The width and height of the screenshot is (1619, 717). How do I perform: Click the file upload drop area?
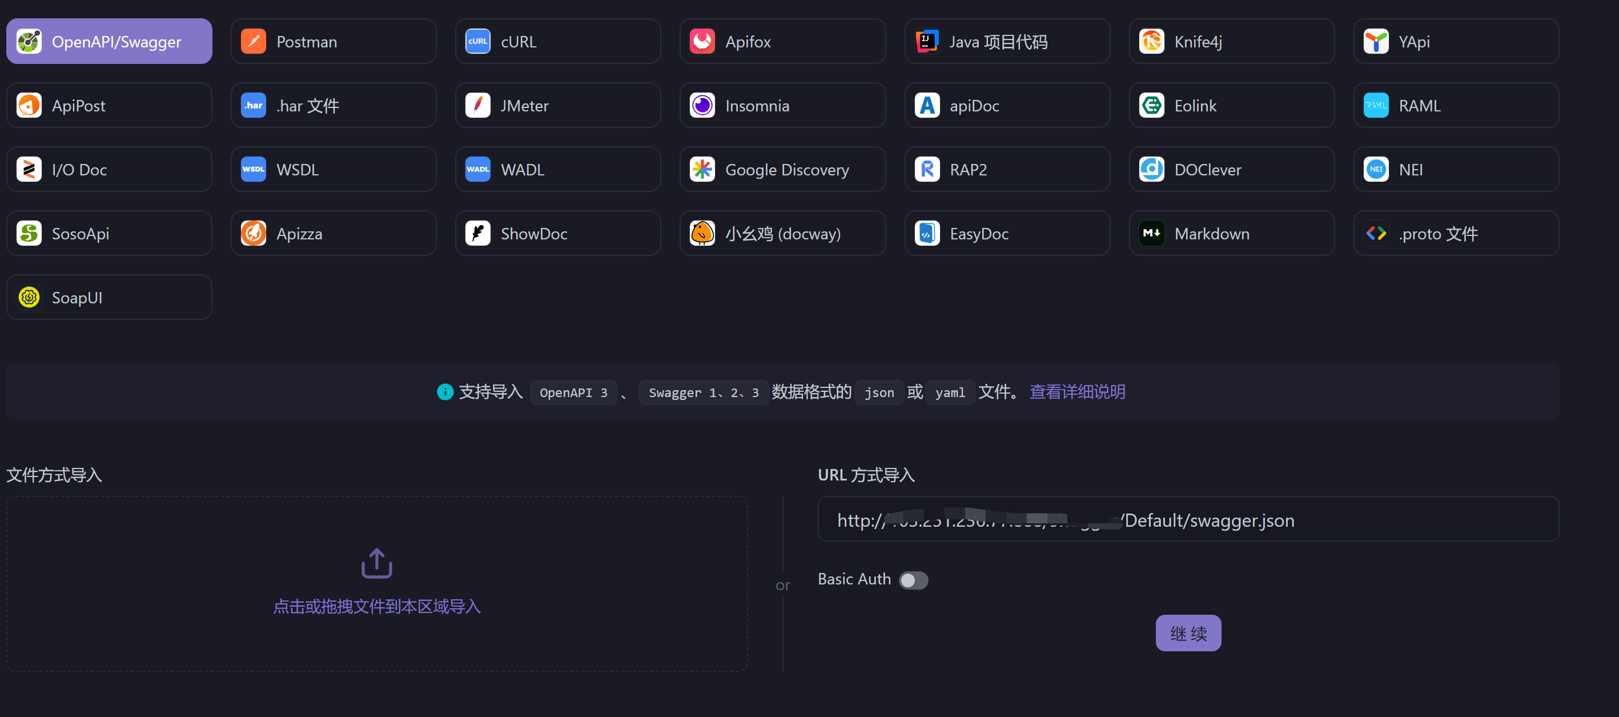point(377,584)
